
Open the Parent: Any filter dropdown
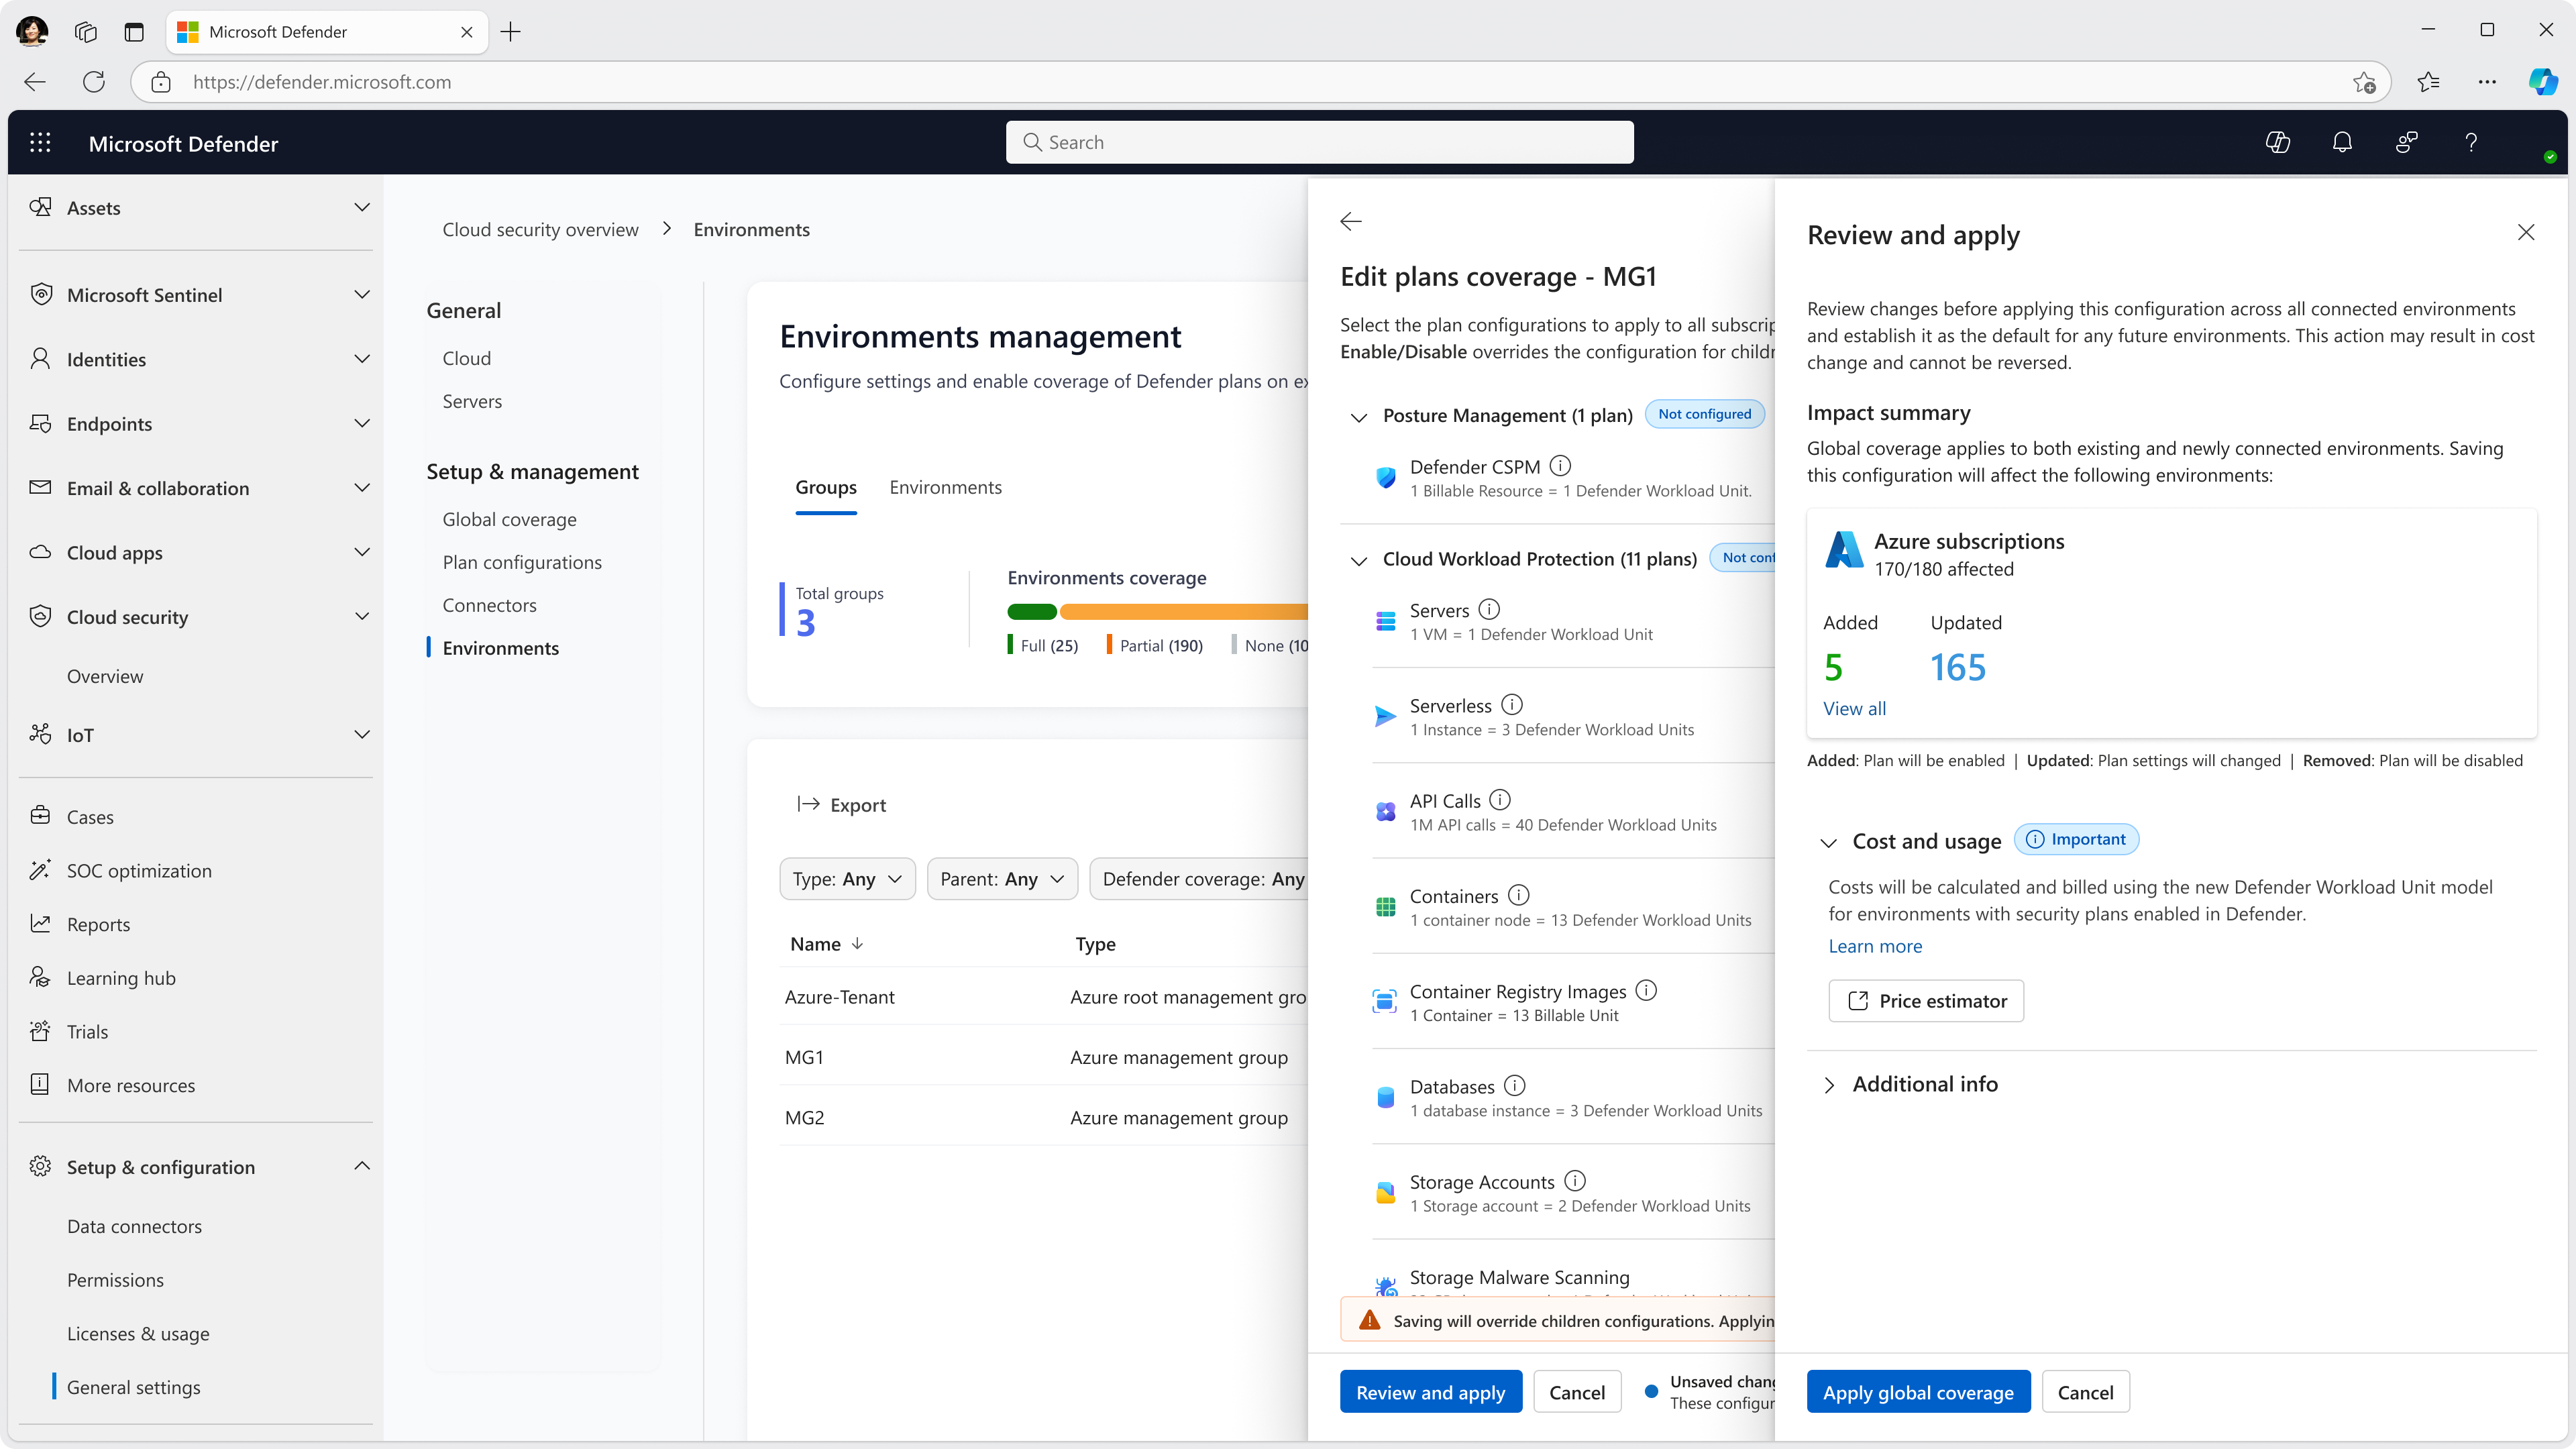(1002, 879)
